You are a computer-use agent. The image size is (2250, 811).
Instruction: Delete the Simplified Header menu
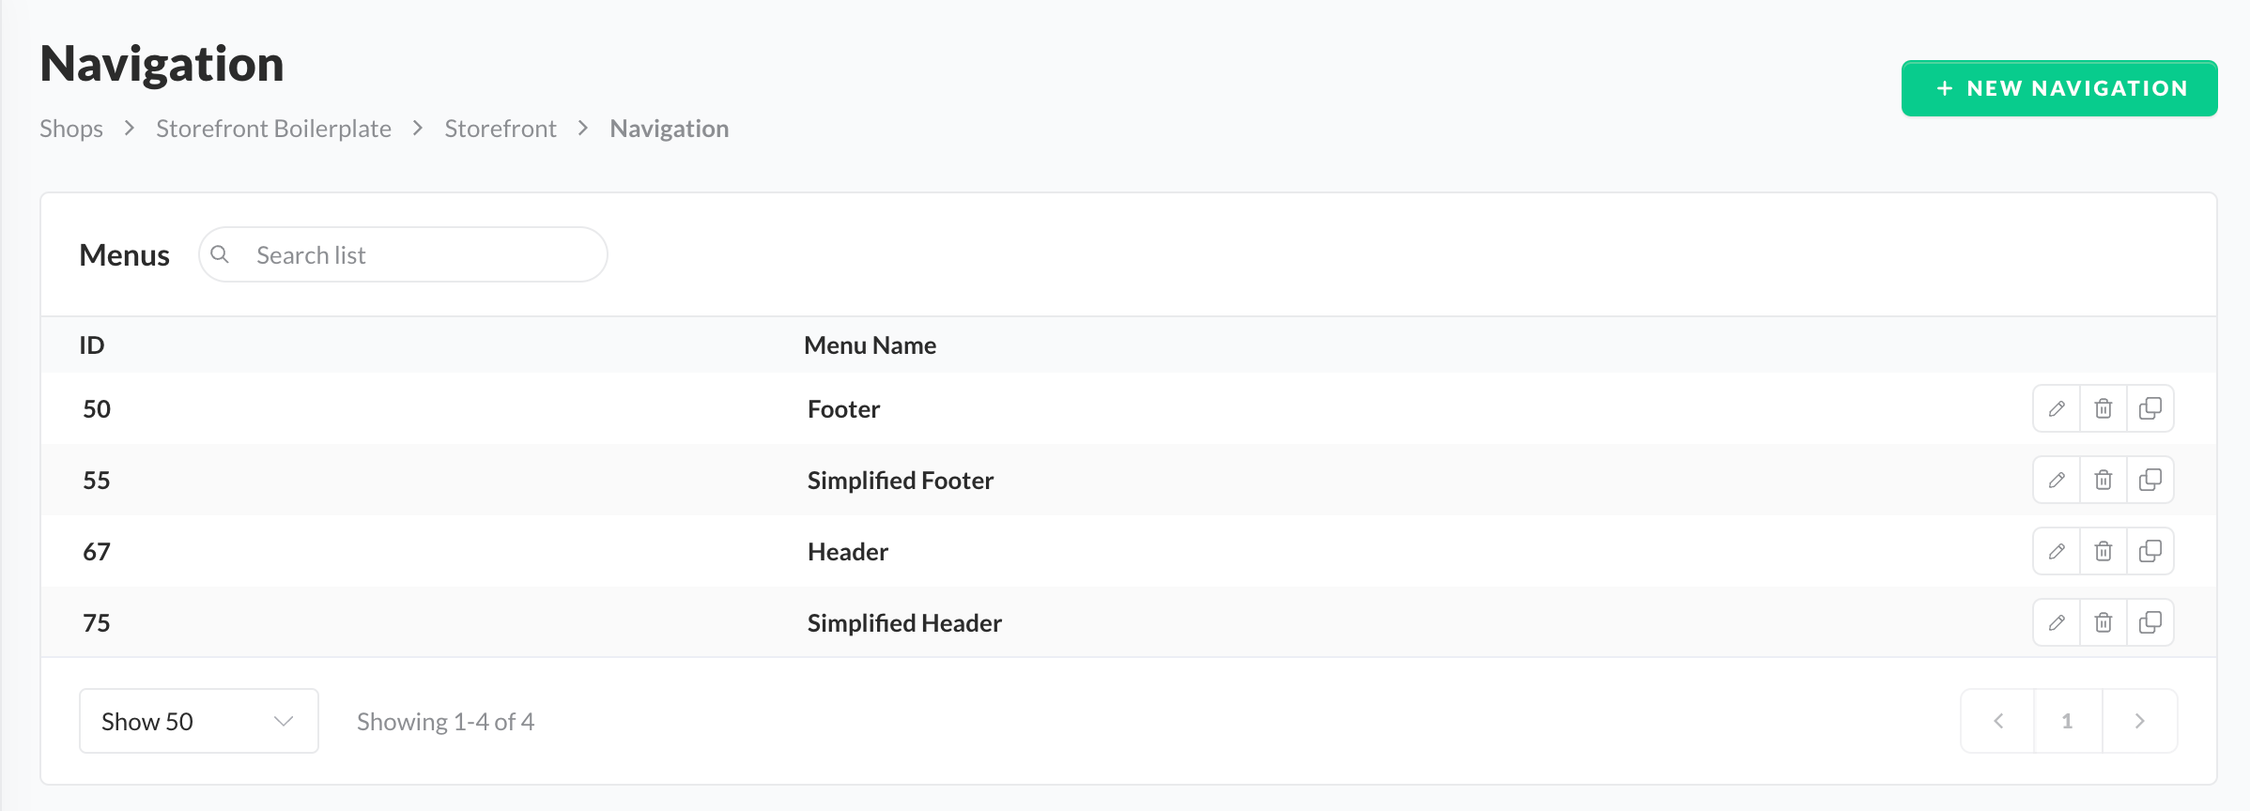[x=2104, y=622]
